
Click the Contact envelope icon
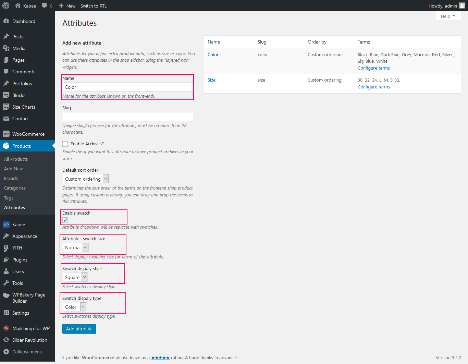(x=6, y=119)
